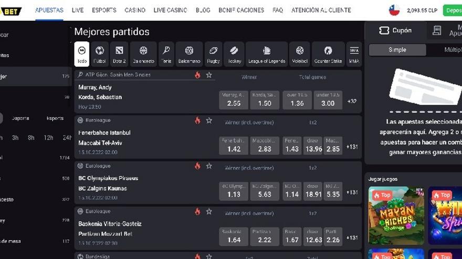Expand +32 more markets for Murray match
The image size is (462, 259).
pos(352,102)
